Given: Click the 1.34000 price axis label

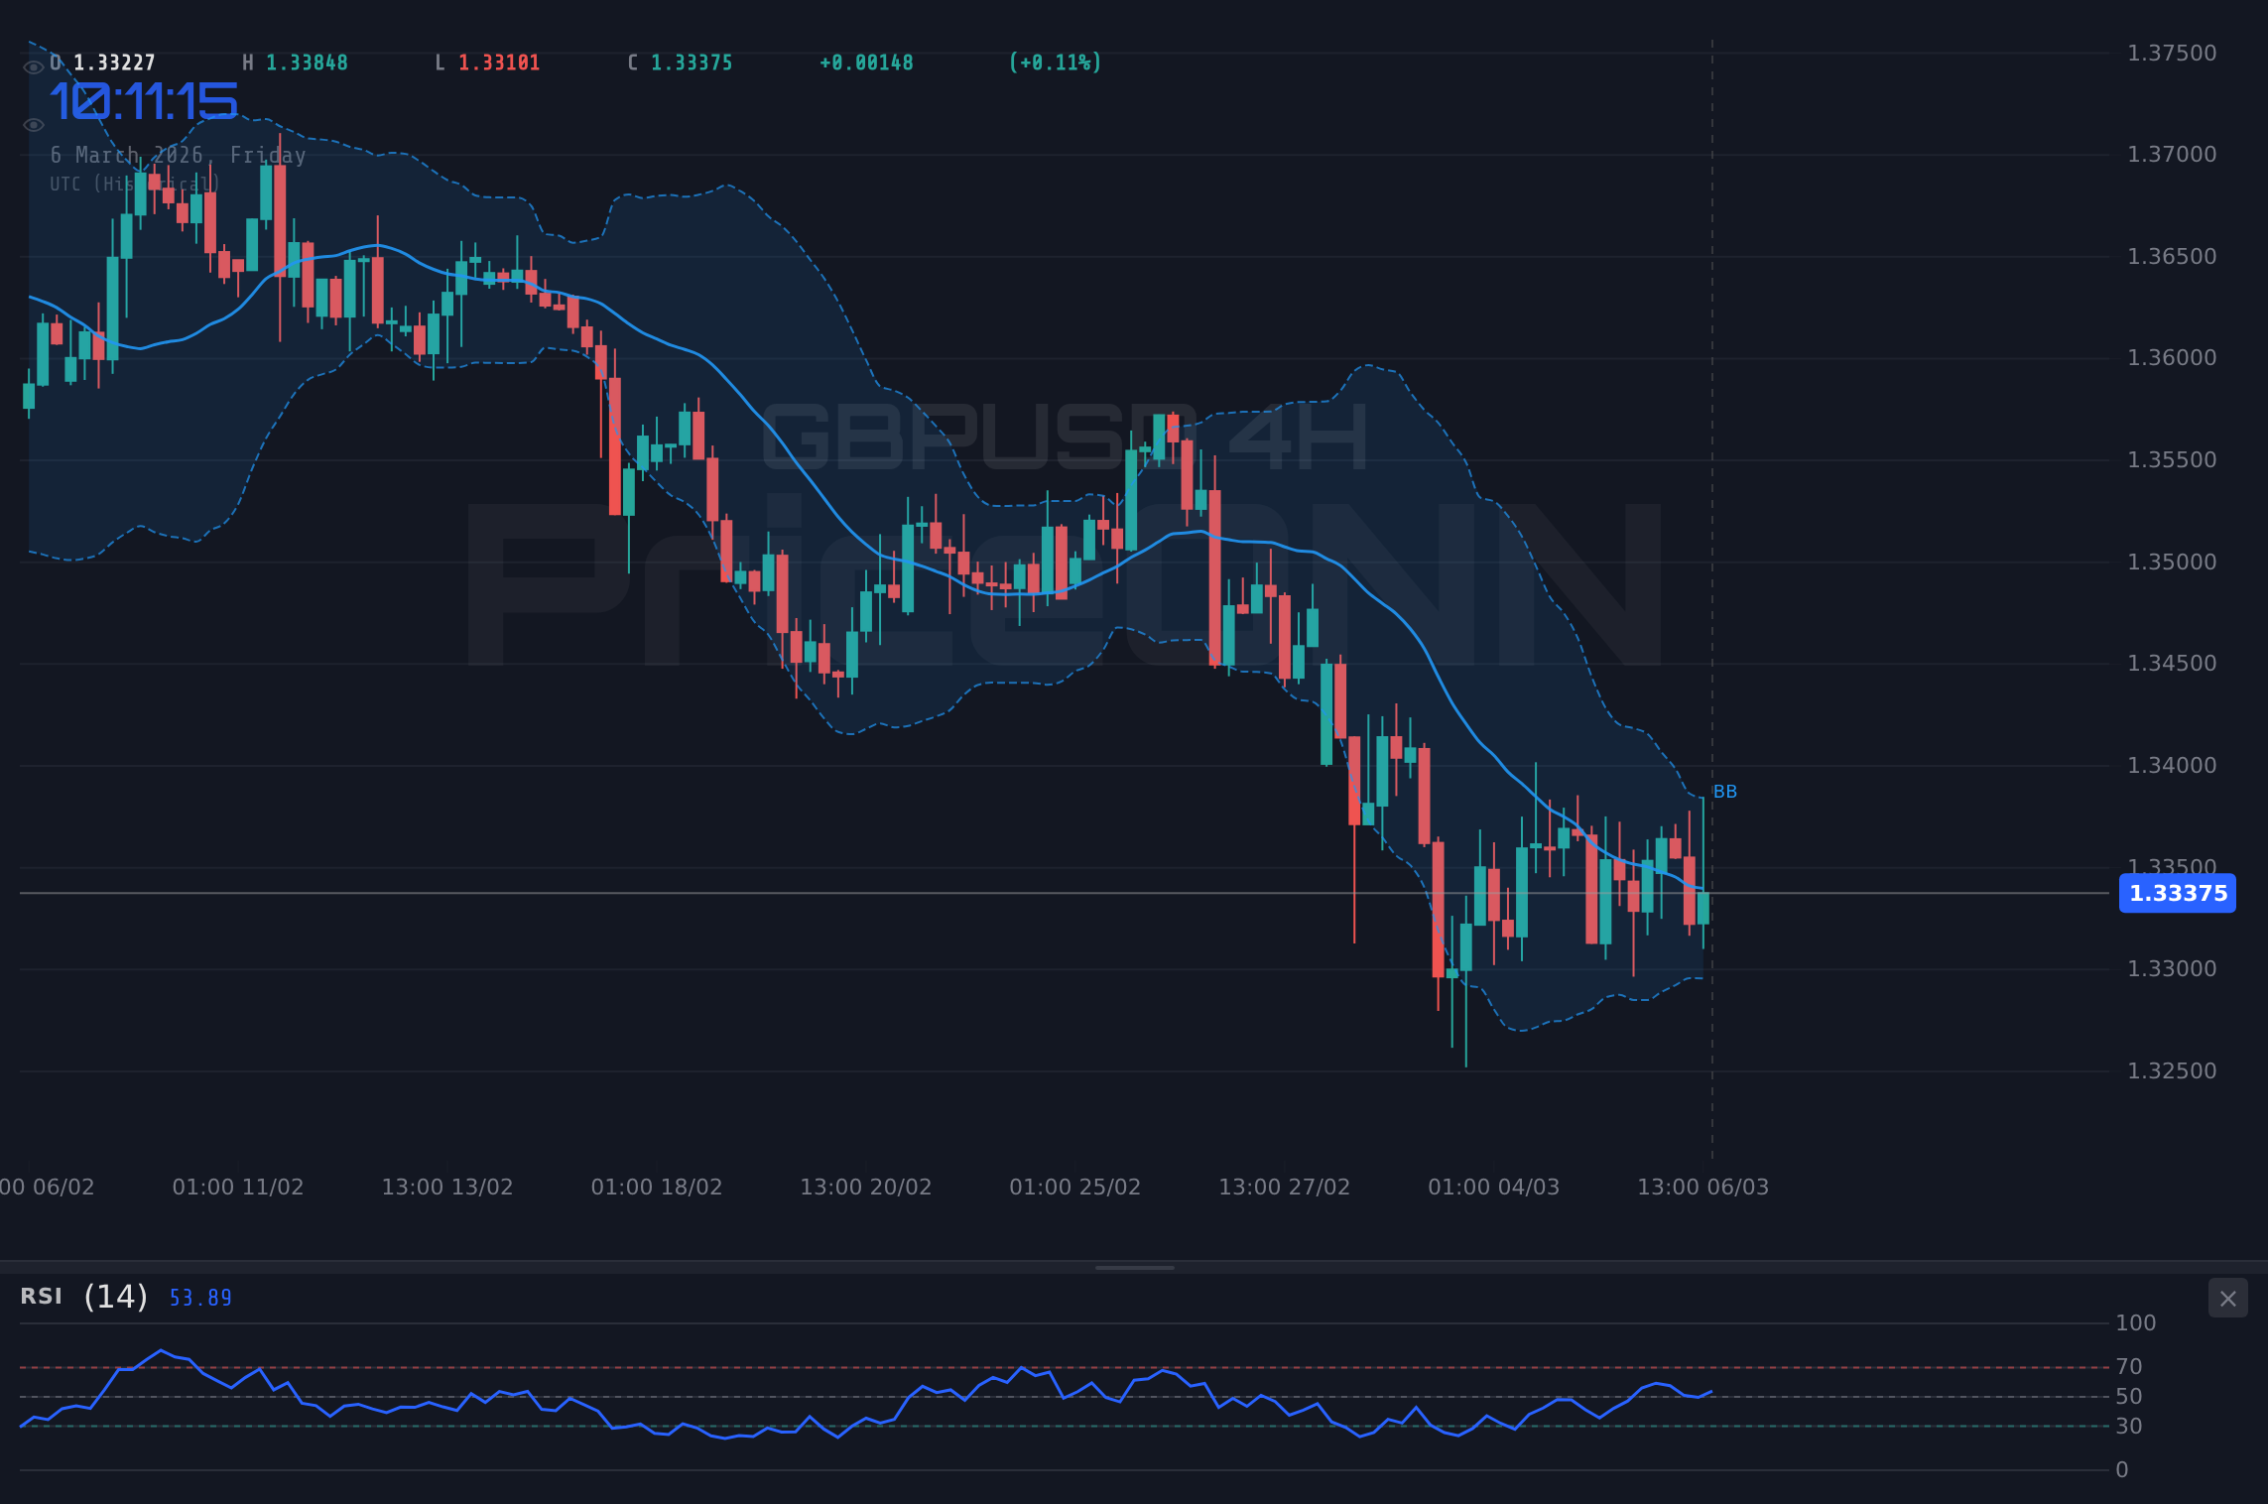Looking at the screenshot, I should pyautogui.click(x=2172, y=765).
